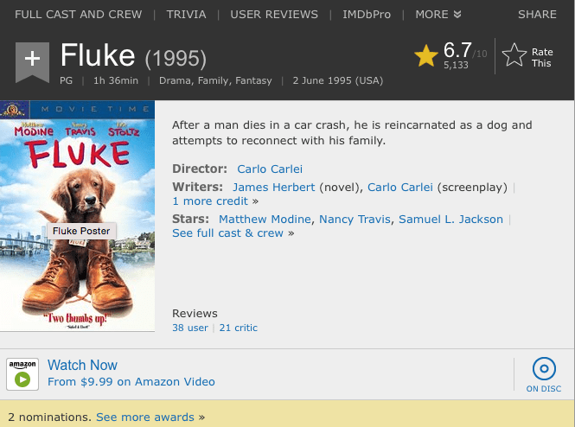Add Fluke to watchlist with plus icon

tap(32, 60)
